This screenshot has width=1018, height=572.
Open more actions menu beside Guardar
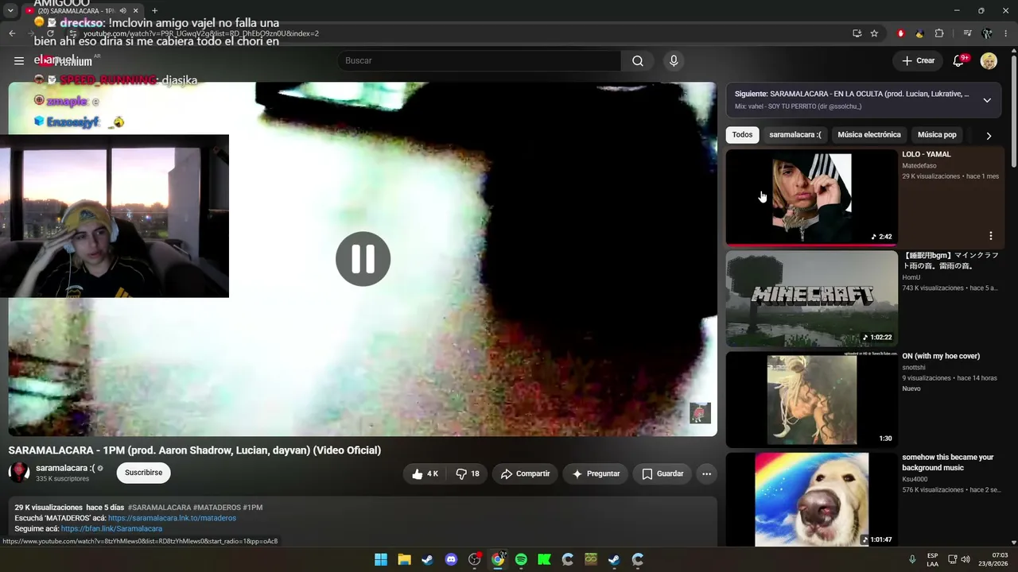tap(706, 473)
